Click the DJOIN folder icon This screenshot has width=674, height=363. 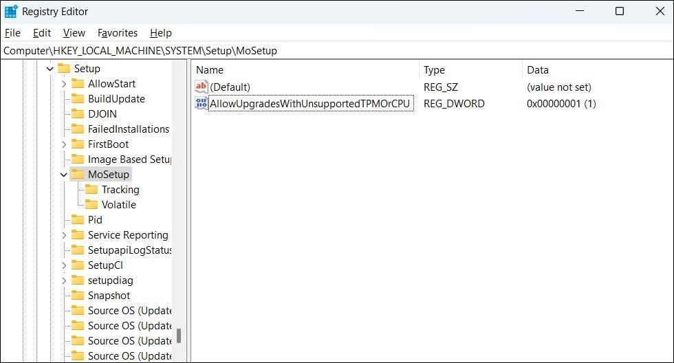77,114
